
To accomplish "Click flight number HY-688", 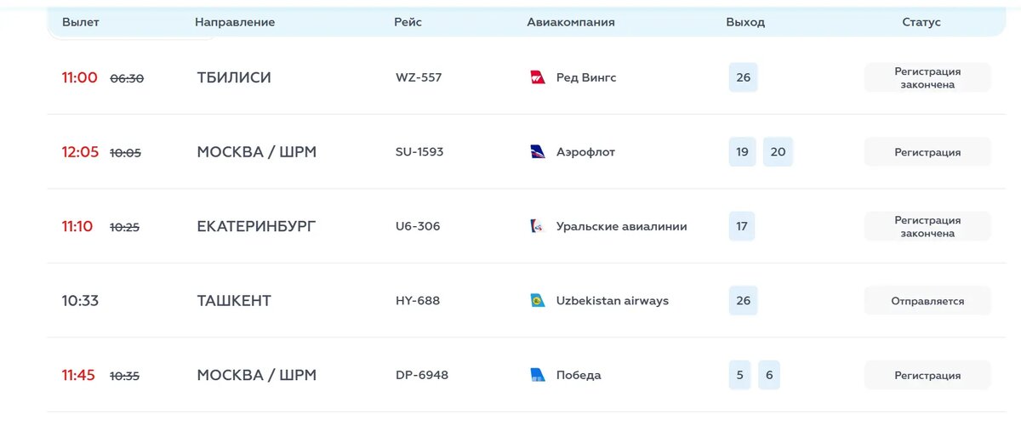I will tap(418, 301).
